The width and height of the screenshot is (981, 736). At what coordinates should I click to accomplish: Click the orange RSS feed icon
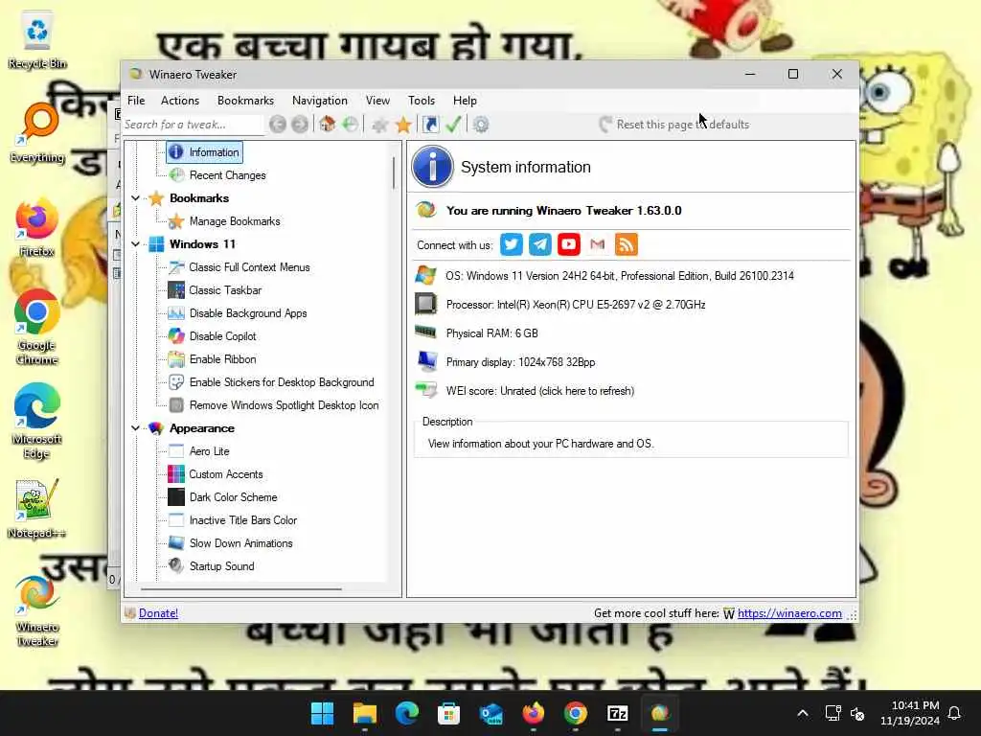click(x=627, y=244)
